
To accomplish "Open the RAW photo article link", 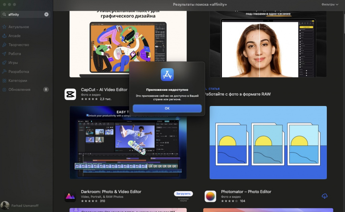I will 238,94.
